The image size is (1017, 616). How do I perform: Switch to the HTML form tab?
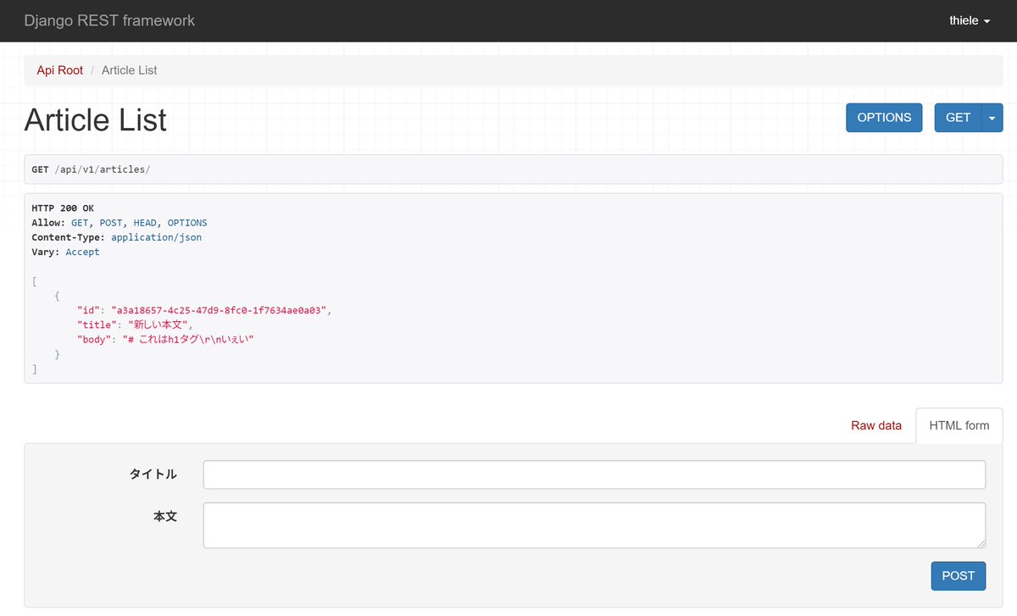(x=959, y=425)
